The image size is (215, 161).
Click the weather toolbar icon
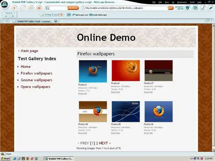[69, 15]
